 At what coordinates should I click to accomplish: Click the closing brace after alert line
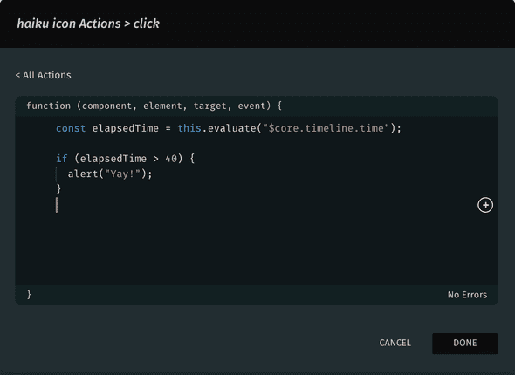point(58,189)
